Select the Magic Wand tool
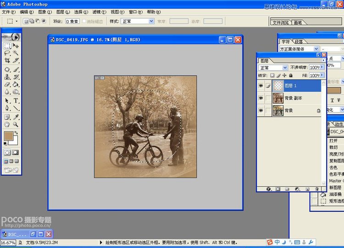Viewport: 344px width, 248px height. pos(16,53)
